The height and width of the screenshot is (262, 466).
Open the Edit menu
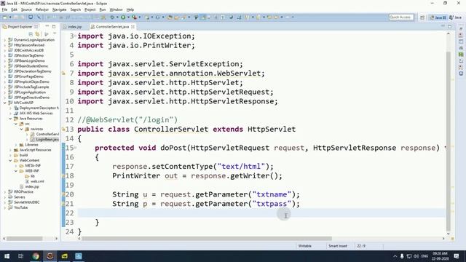click(14, 9)
